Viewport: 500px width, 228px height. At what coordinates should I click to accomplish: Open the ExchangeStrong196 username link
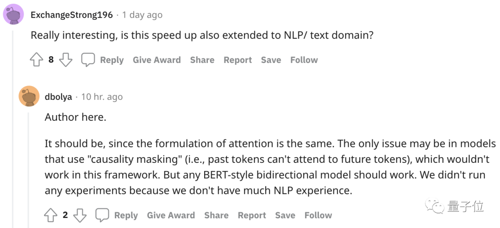point(72,15)
